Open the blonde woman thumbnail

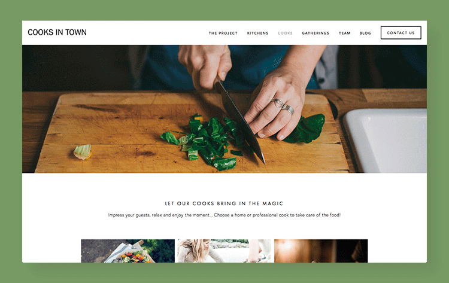(x=224, y=251)
